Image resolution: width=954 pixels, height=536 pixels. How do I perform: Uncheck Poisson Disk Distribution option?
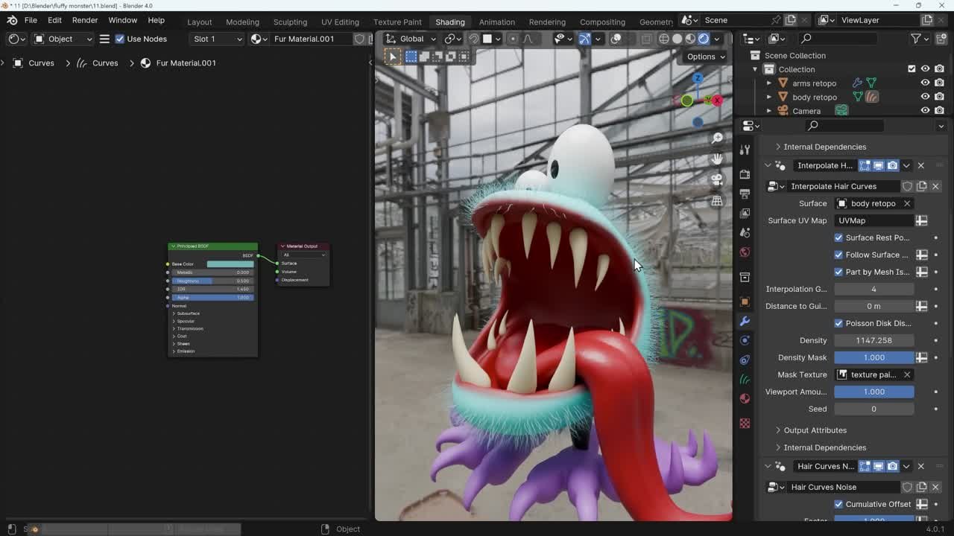coord(838,323)
